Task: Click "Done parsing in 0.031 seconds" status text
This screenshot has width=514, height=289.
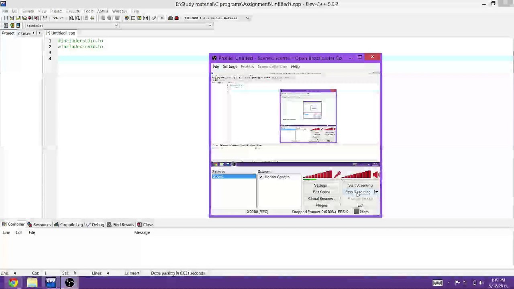Action: [x=178, y=273]
